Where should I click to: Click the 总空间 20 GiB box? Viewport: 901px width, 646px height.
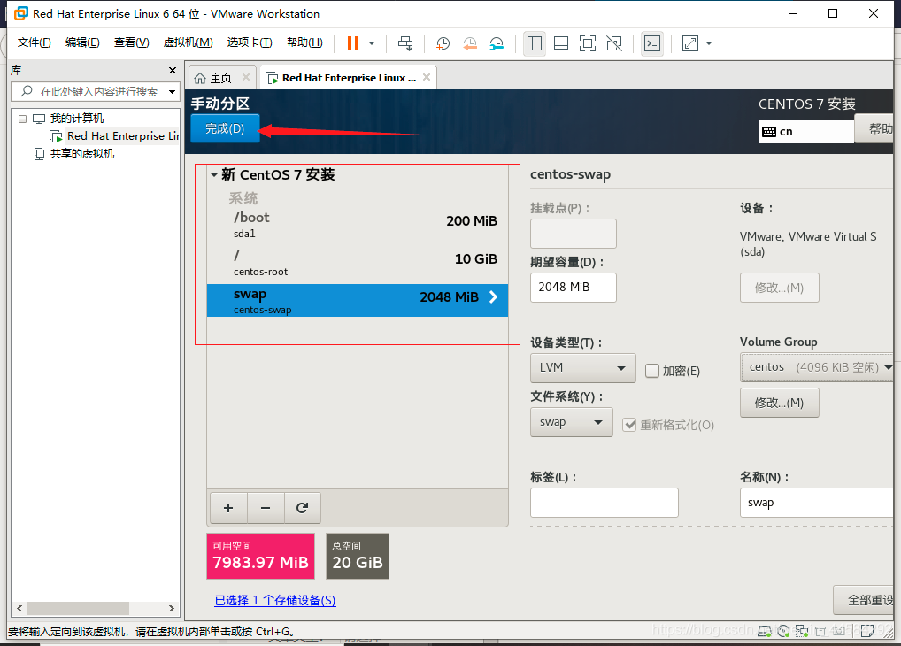click(x=358, y=556)
